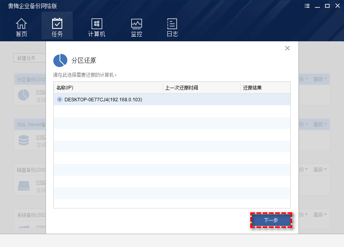344x247 pixels.
Task: Close the 分区还原 dialog with X
Action: point(287,48)
